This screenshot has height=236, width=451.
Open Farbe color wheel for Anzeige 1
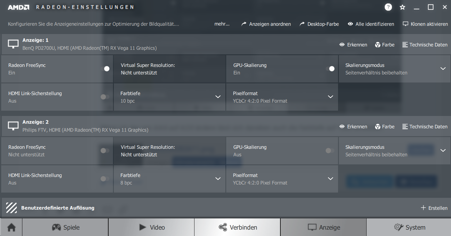pyautogui.click(x=378, y=45)
